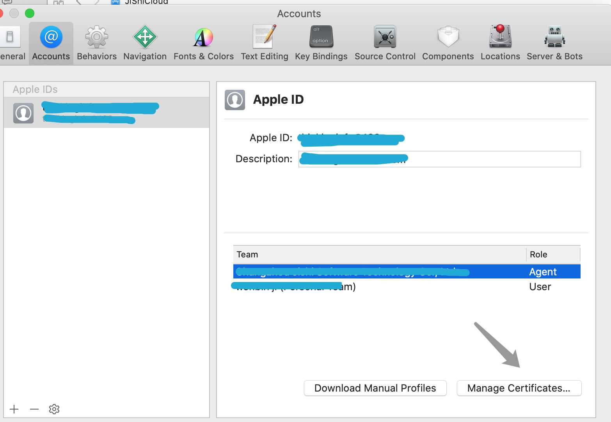611x422 pixels.
Task: Click Download Manual Profiles button
Action: point(375,388)
